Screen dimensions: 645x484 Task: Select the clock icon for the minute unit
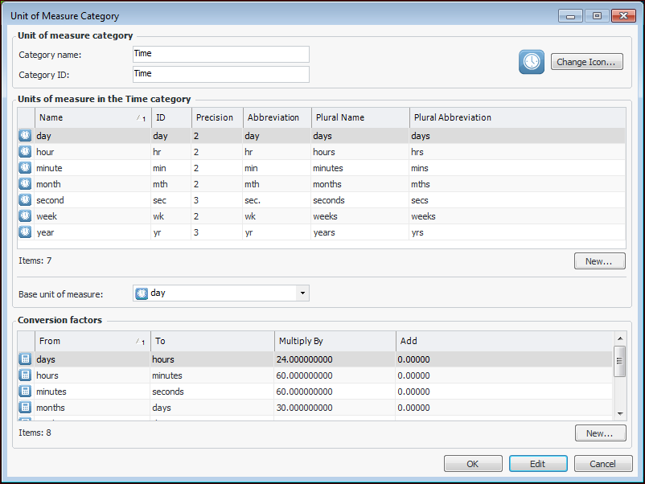tap(25, 168)
